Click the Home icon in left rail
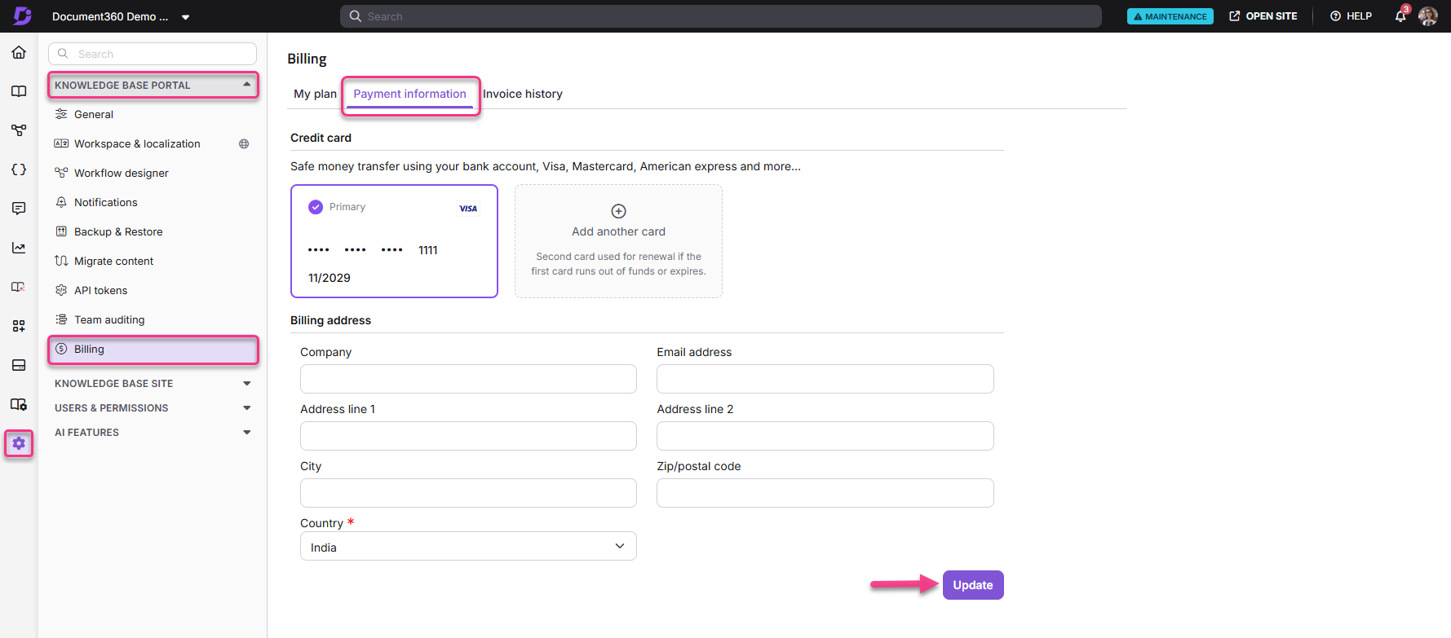Image resolution: width=1451 pixels, height=638 pixels. (19, 52)
